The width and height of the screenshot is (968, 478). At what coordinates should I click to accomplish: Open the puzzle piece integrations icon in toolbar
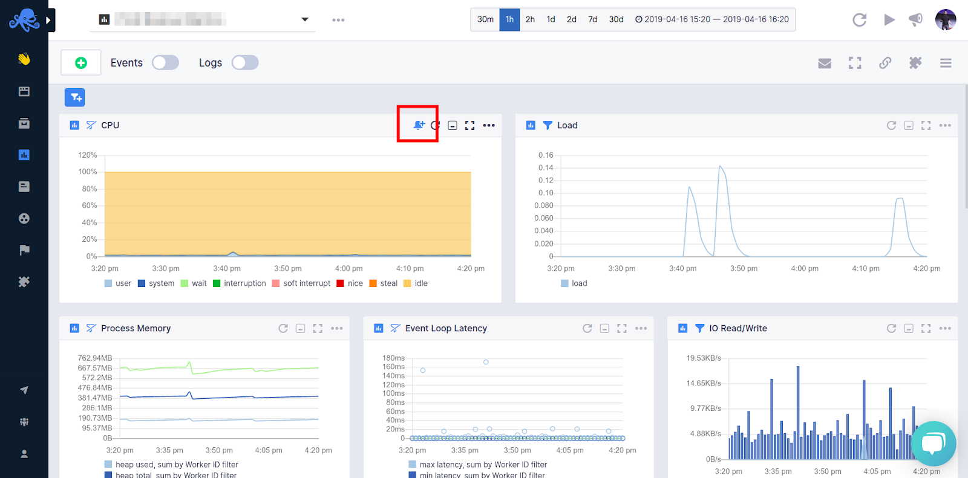click(x=915, y=63)
